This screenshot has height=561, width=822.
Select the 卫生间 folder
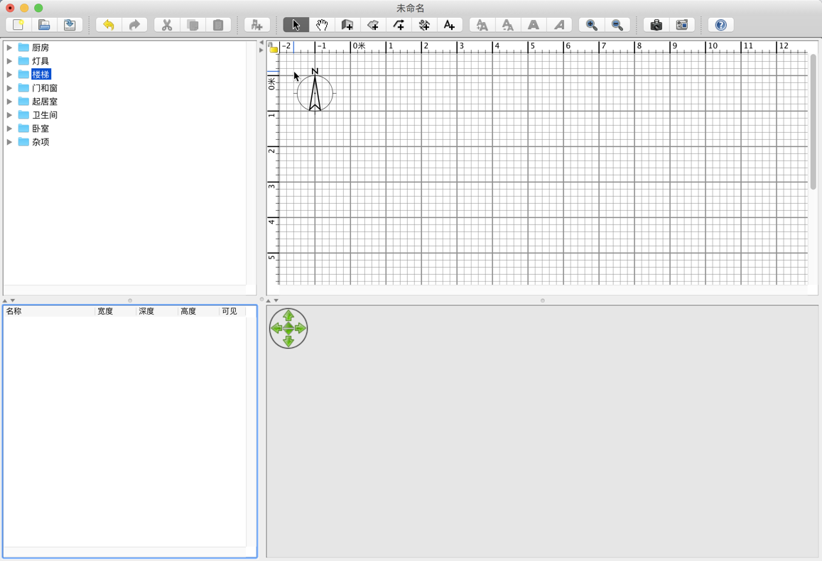[x=44, y=115]
